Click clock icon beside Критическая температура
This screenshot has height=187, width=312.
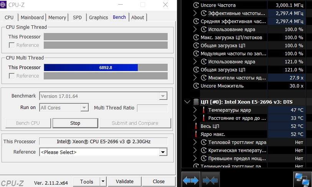point(203,151)
